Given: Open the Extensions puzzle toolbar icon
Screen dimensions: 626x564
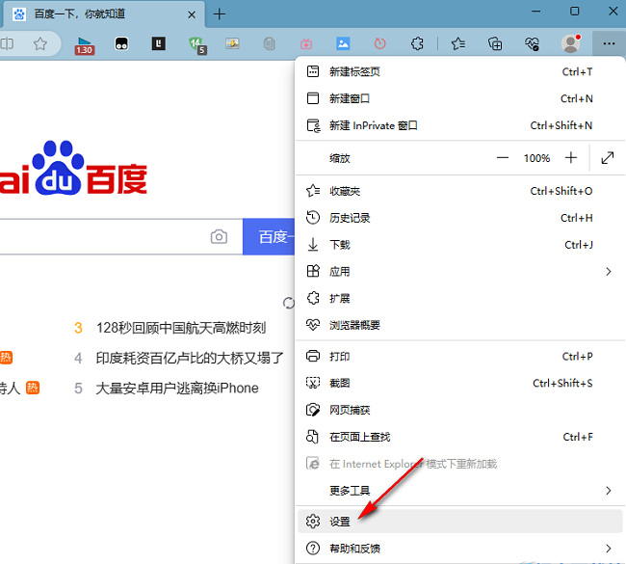Looking at the screenshot, I should click(x=417, y=43).
